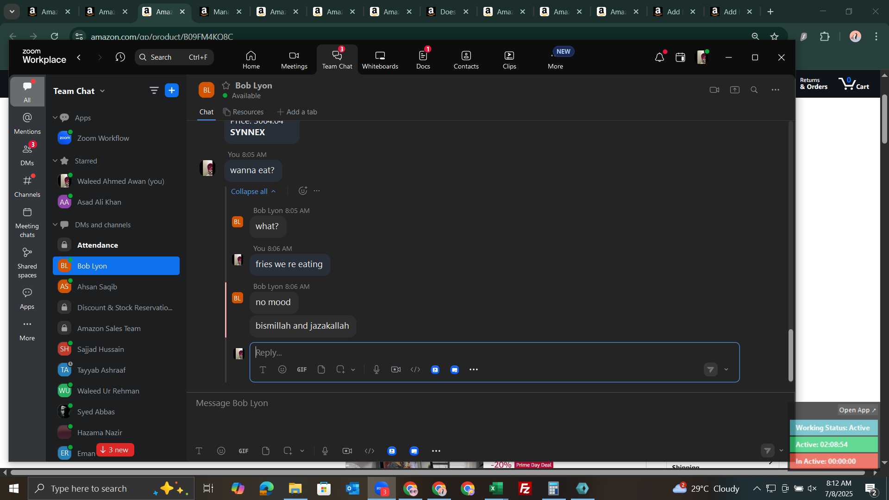This screenshot has width=889, height=500.
Task: Open send options dropdown in reply box
Action: click(x=726, y=369)
